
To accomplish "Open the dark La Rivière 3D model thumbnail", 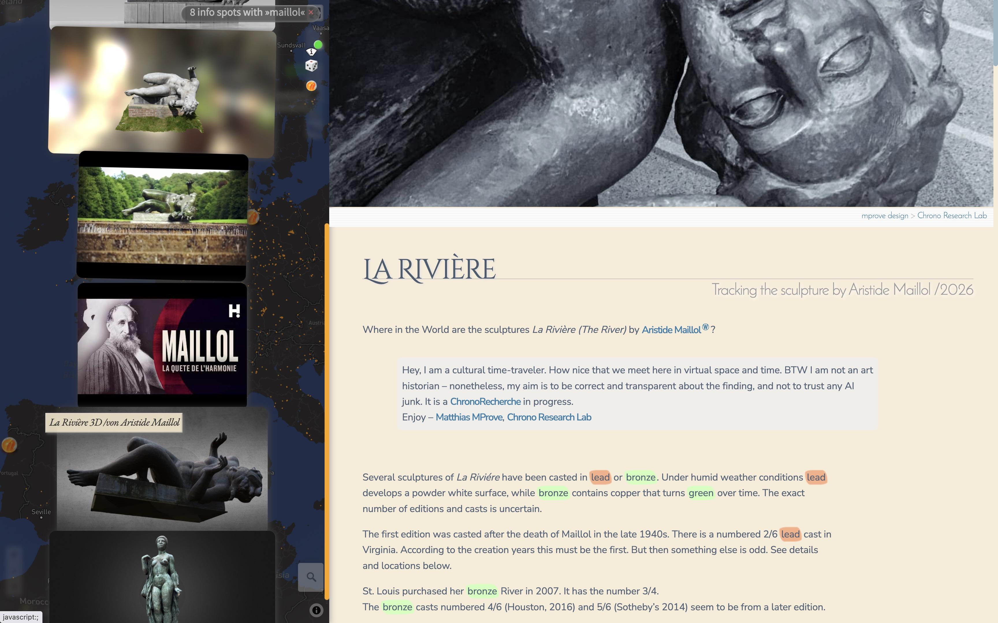I will [x=162, y=478].
